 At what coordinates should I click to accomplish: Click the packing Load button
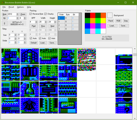pos(43,43)
